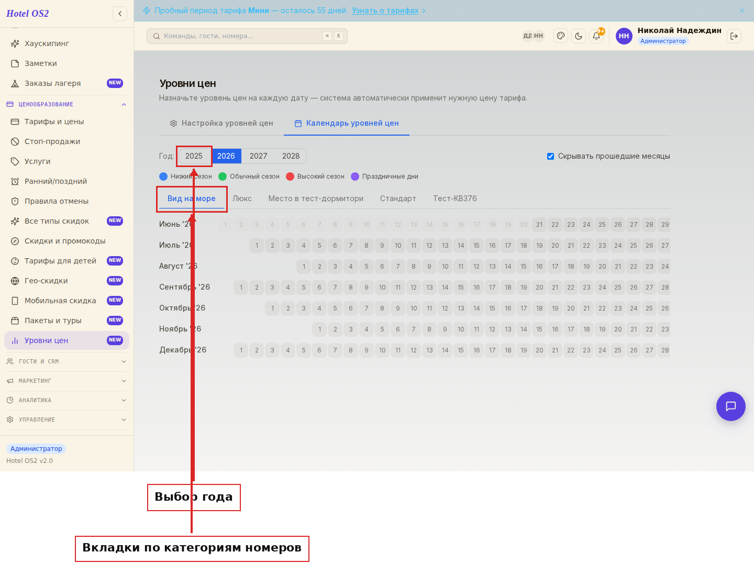Click the Hotel OS2 logo
This screenshot has width=754, height=574.
(x=28, y=14)
